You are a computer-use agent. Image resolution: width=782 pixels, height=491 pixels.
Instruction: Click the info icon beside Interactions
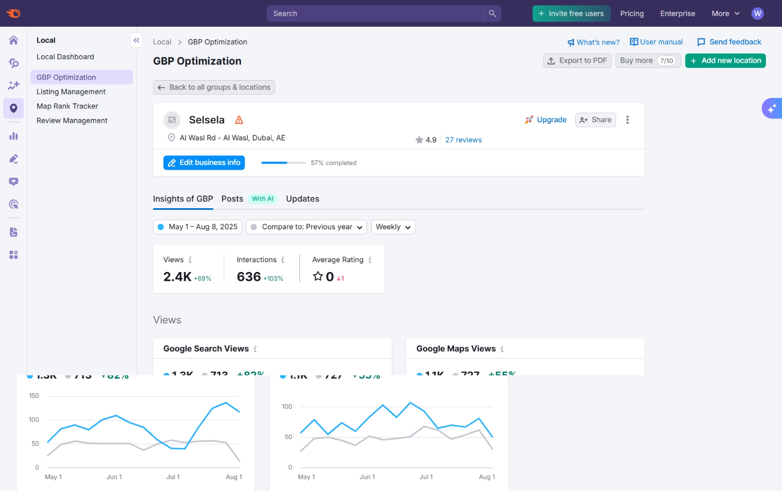click(283, 260)
